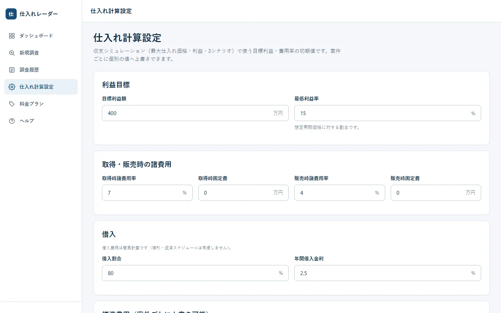Click the 取得・販売時の諸費用 heading
Viewport: 501px width, 313px height.
137,164
